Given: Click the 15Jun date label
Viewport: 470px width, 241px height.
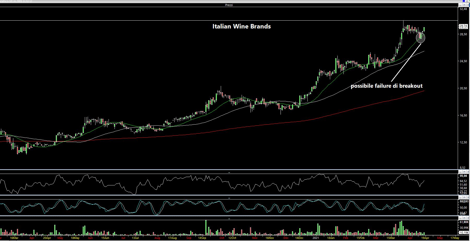Looking at the screenshot, I should tap(105, 238).
